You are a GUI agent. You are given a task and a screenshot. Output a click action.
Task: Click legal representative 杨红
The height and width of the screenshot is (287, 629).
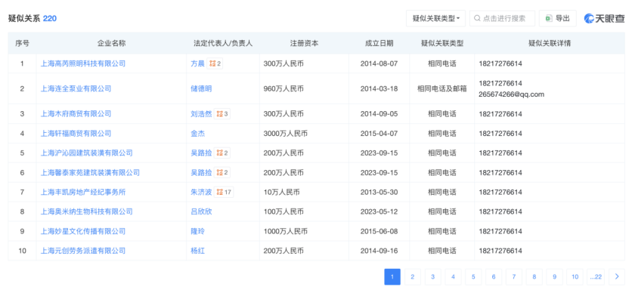pyautogui.click(x=198, y=251)
